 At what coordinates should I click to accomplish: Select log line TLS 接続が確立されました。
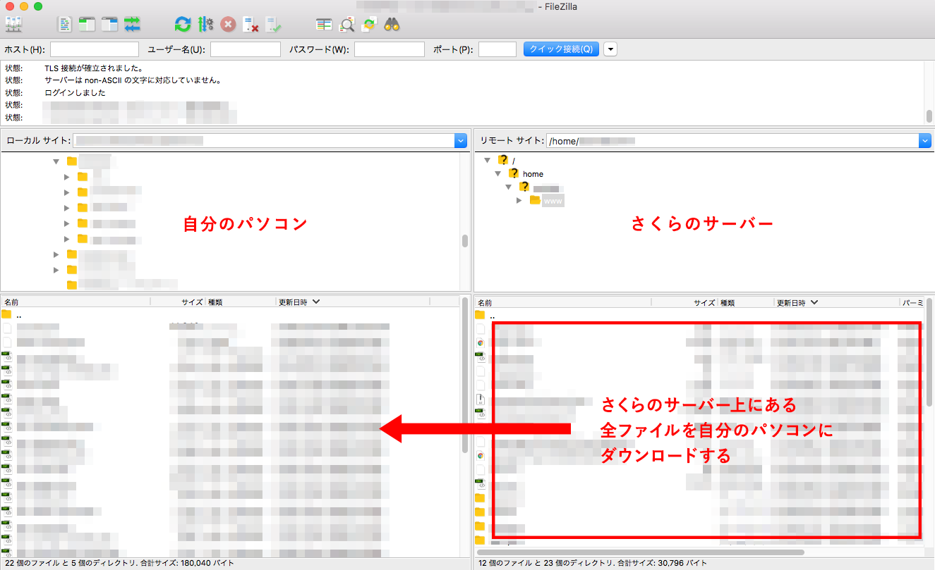[94, 68]
